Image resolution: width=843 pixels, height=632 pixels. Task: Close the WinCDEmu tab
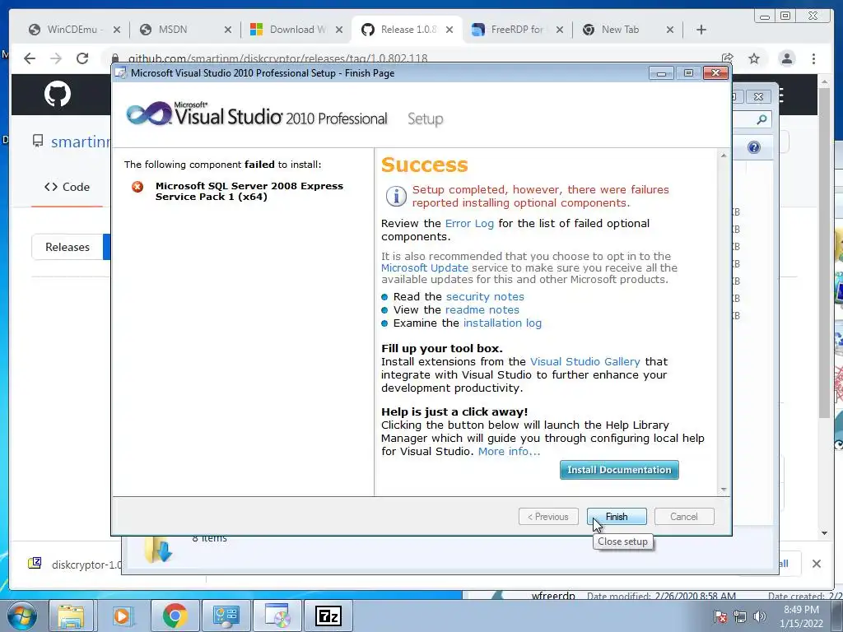click(x=117, y=30)
